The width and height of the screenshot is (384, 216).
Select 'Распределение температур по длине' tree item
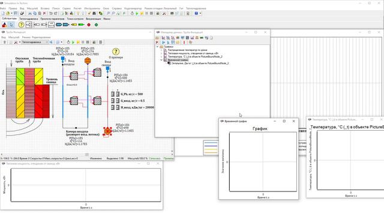tap(187, 50)
